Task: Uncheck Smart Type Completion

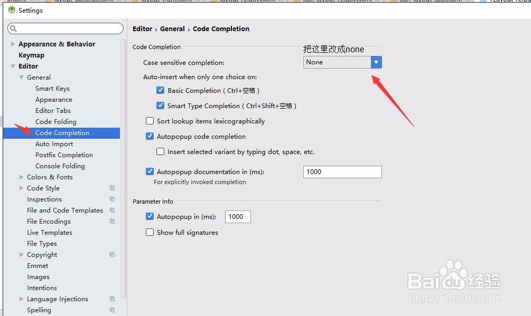Action: coord(160,106)
